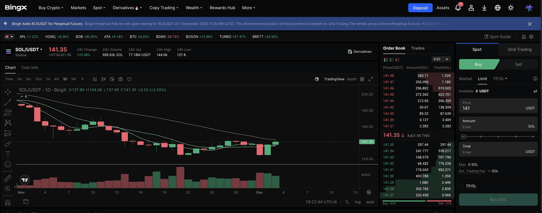Switch theme using the sun icon
The image size is (542, 213).
511,8
